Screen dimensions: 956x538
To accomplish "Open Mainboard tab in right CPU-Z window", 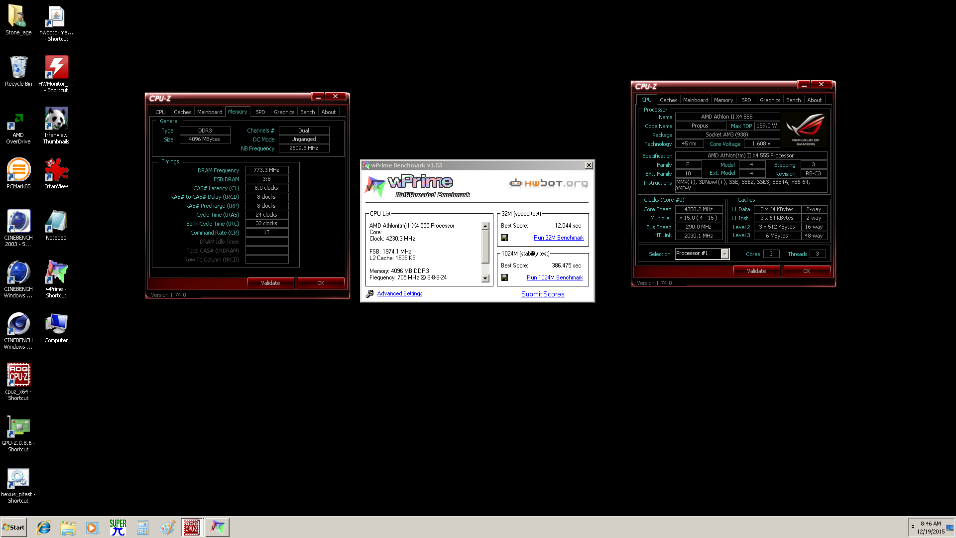I will (x=696, y=100).
